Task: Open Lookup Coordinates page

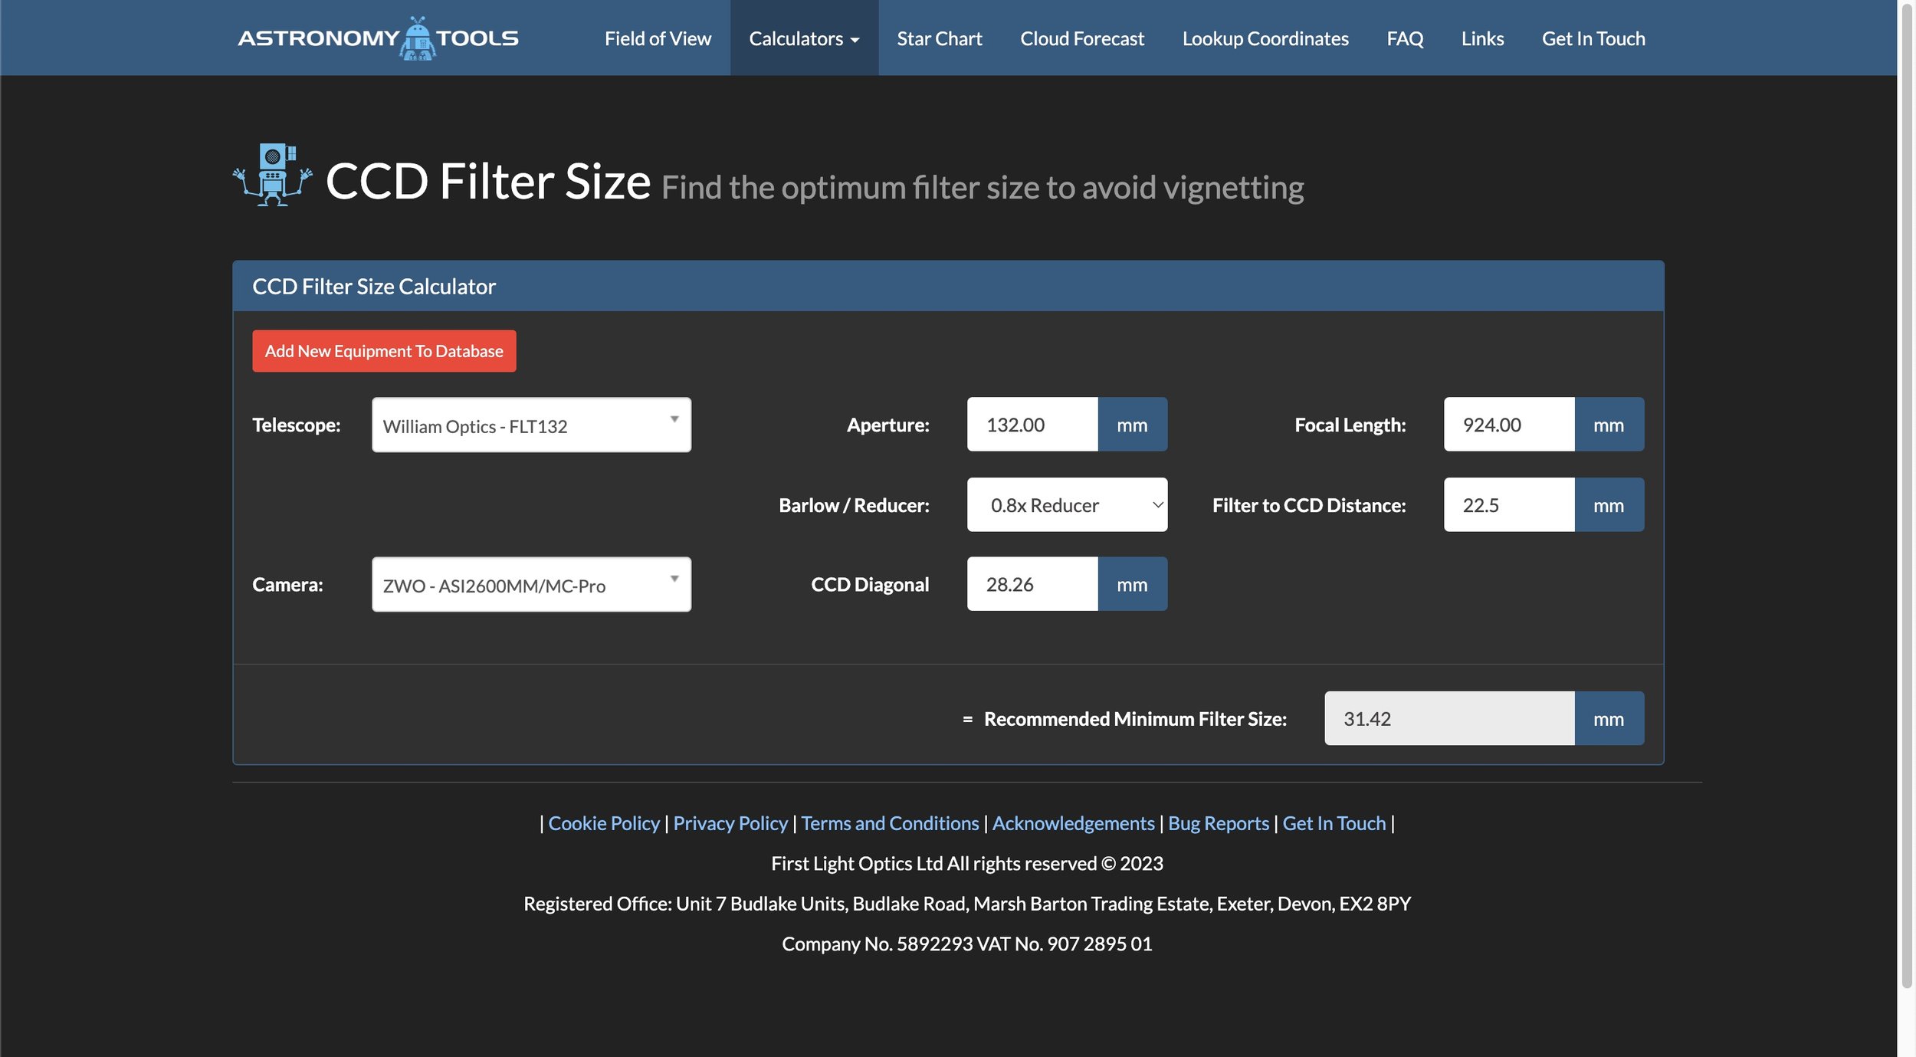Action: [x=1265, y=38]
